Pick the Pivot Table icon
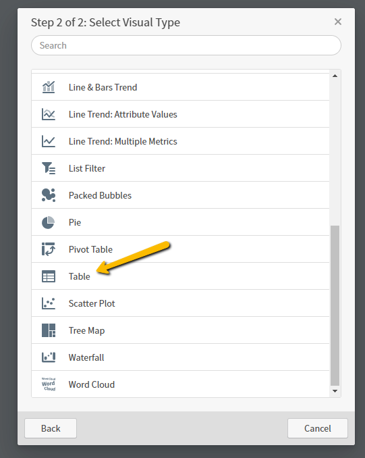Viewport: 365px width, 458px height. click(x=49, y=249)
